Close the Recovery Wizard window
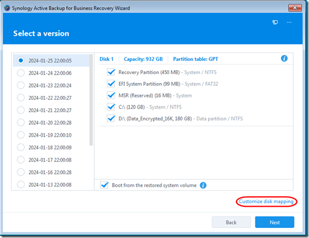The image size is (309, 238). point(295,8)
